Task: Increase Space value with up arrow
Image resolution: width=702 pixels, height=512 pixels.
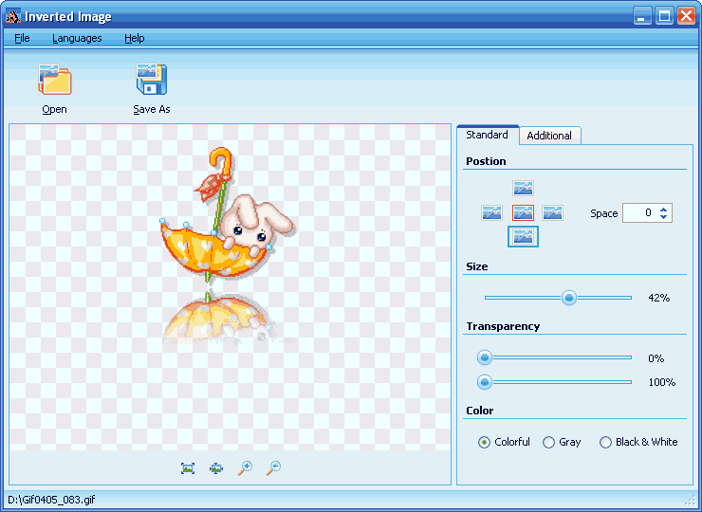Action: pos(663,209)
